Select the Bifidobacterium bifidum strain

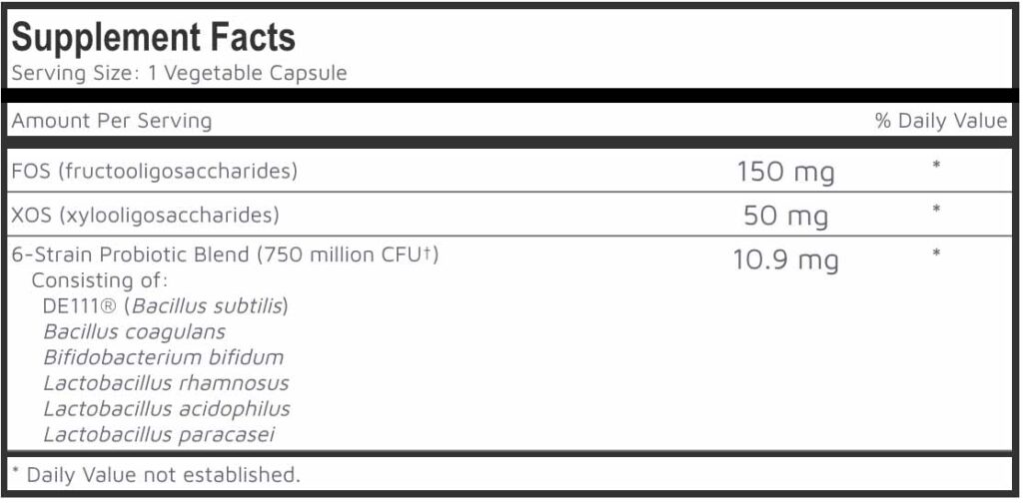164,357
